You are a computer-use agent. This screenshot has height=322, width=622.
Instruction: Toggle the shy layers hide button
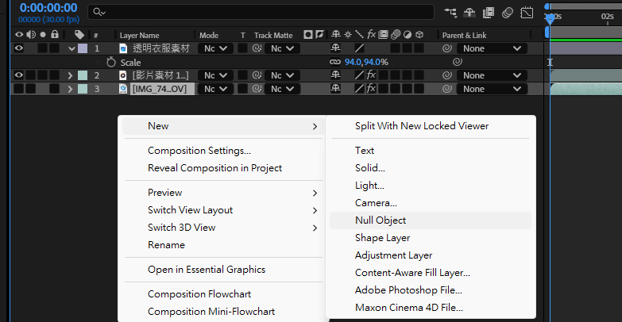(470, 12)
